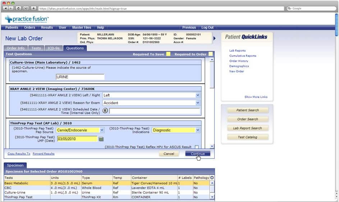Click the Required To Save yellow indicator box

click(168, 54)
